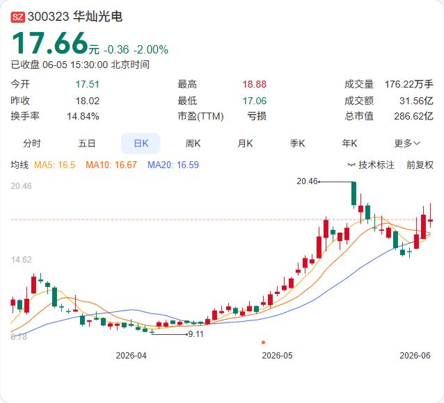Select the 月K monthly chart tab
The width and height of the screenshot is (444, 403).
coord(245,143)
